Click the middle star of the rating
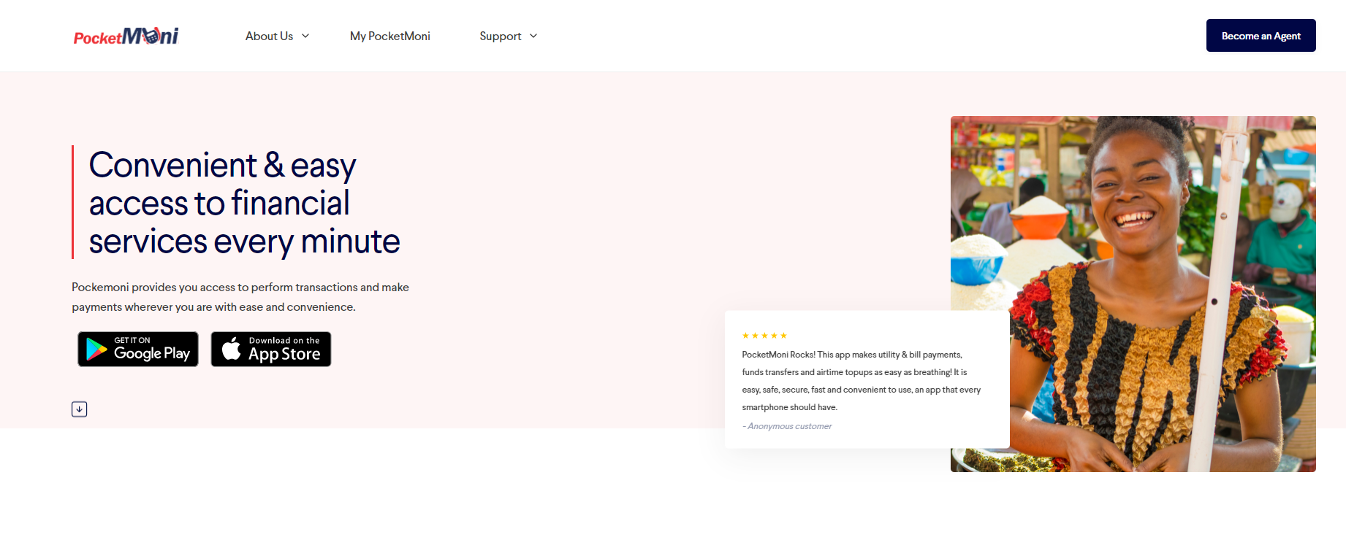The image size is (1346, 540). pyautogui.click(x=764, y=336)
